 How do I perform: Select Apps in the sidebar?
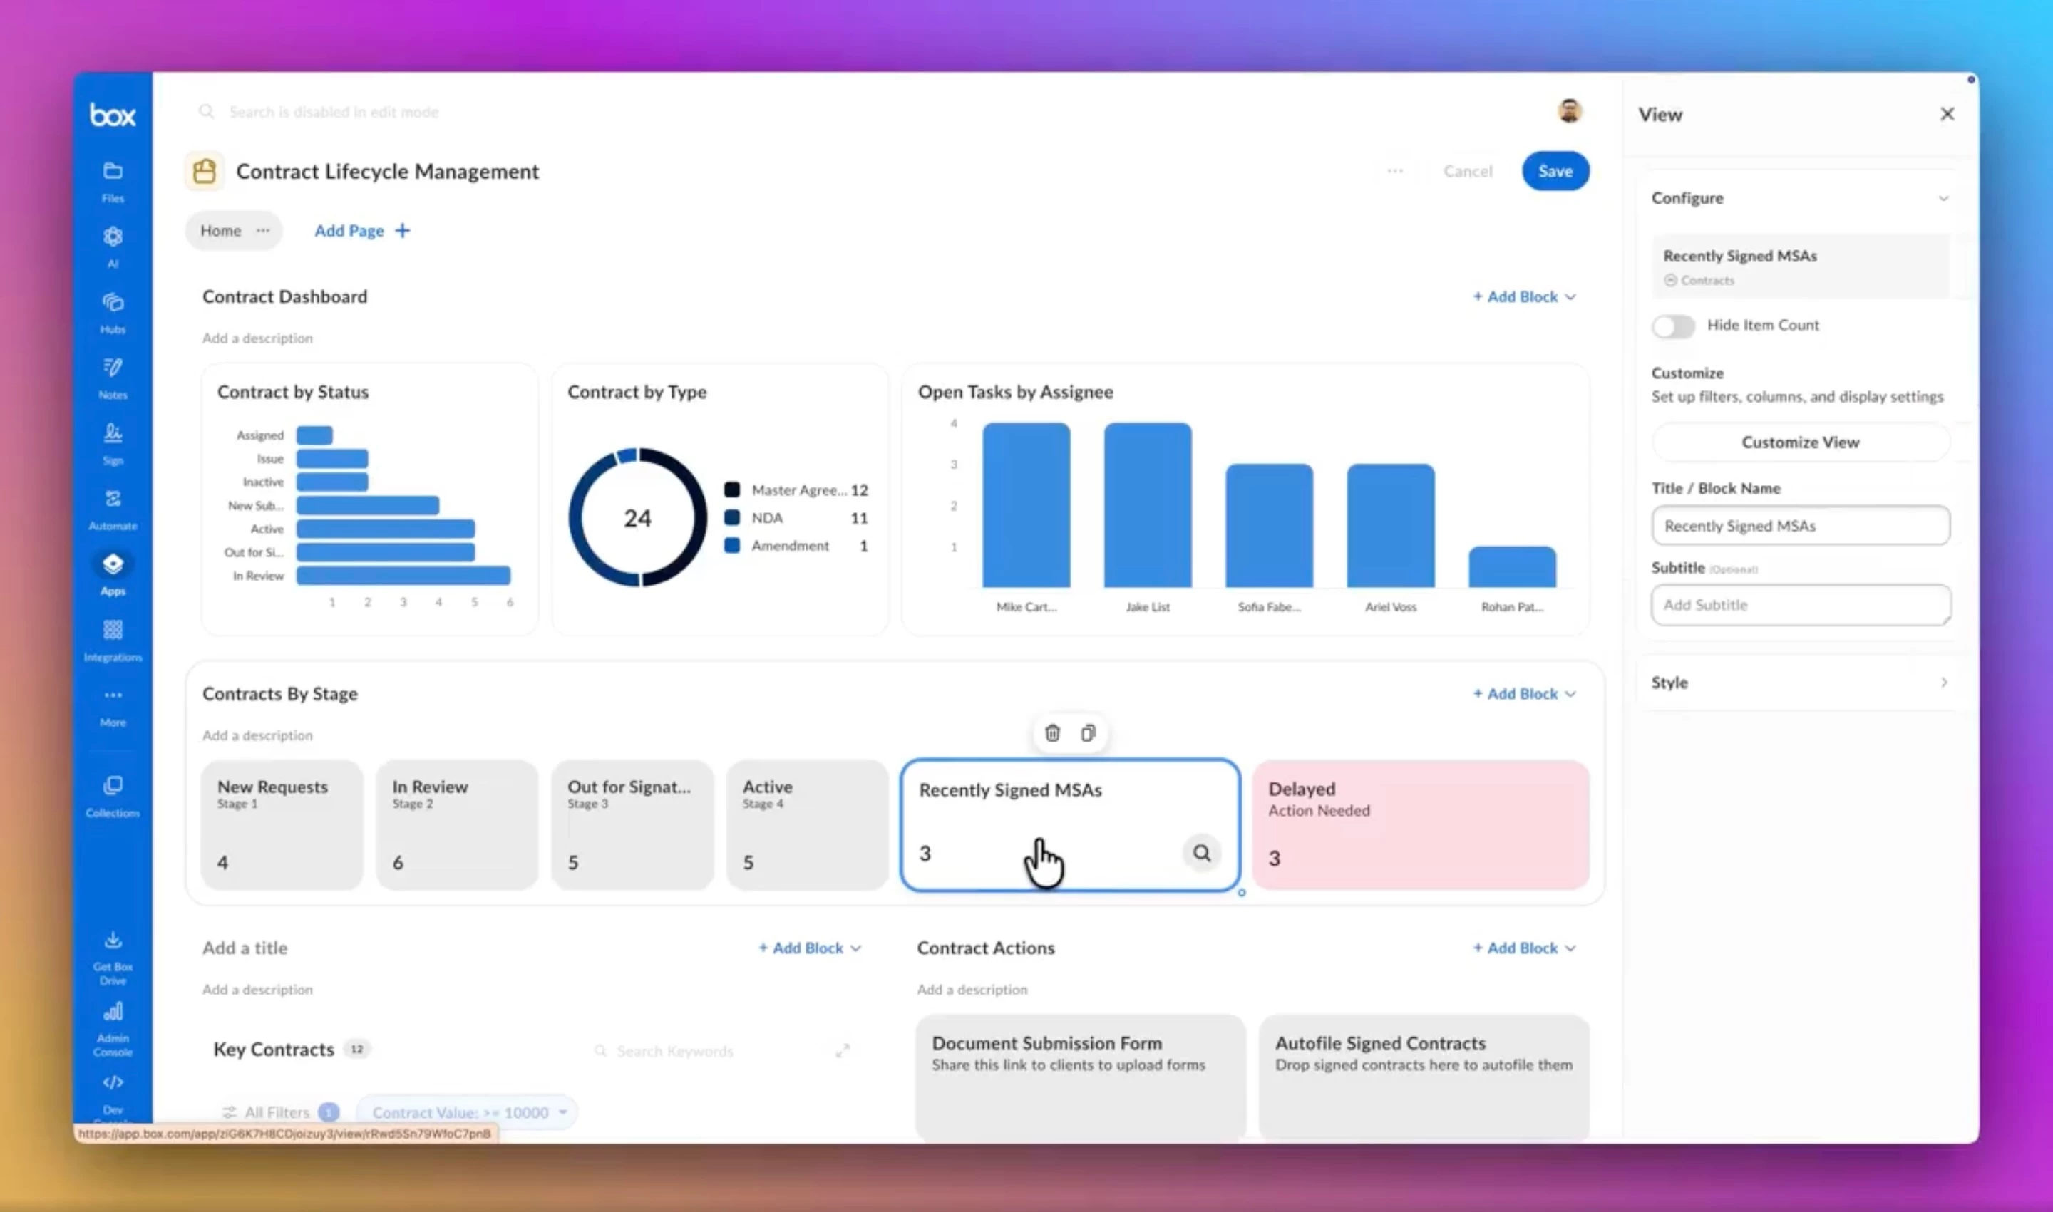click(x=113, y=574)
